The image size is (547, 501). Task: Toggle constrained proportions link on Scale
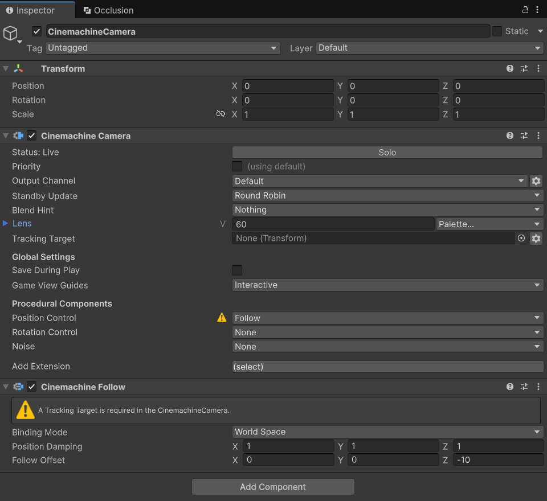221,114
